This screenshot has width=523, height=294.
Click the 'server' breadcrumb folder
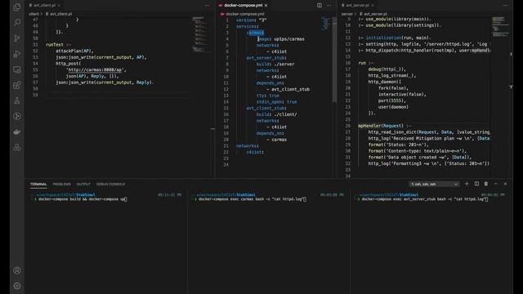346,14
